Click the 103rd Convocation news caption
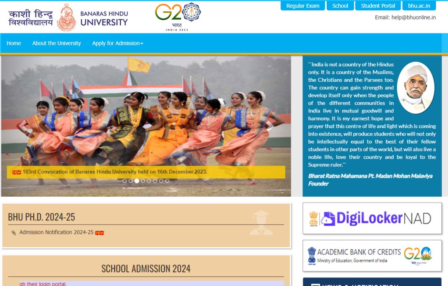The width and height of the screenshot is (448, 286). [115, 172]
